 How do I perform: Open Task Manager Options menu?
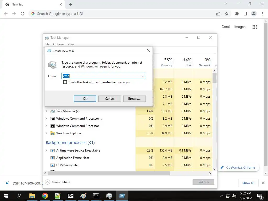(59, 44)
